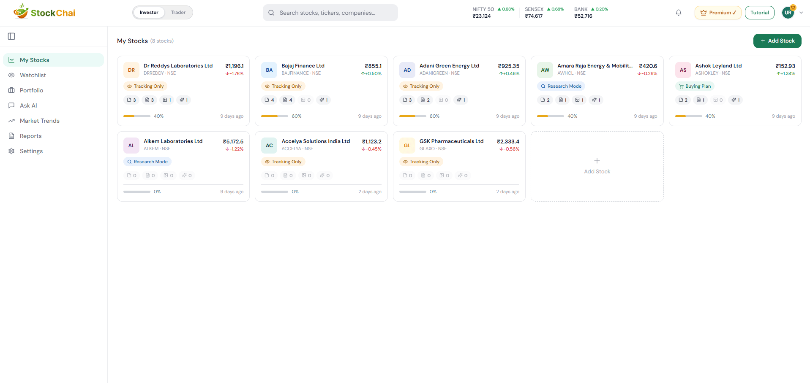Open the AL avatar of Alkem Laboratories

[x=131, y=146]
